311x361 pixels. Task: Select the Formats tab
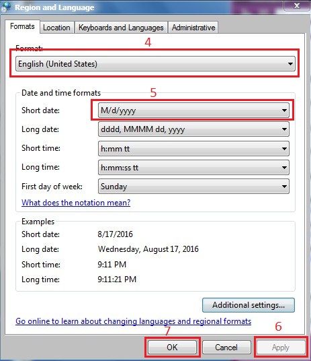[x=22, y=26]
